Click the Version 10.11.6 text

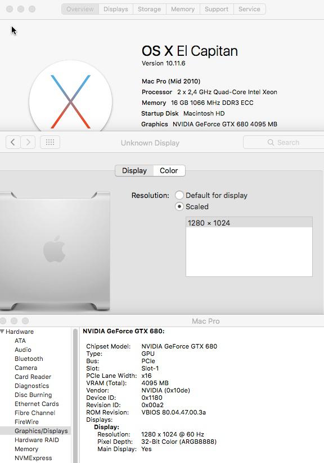(x=164, y=63)
